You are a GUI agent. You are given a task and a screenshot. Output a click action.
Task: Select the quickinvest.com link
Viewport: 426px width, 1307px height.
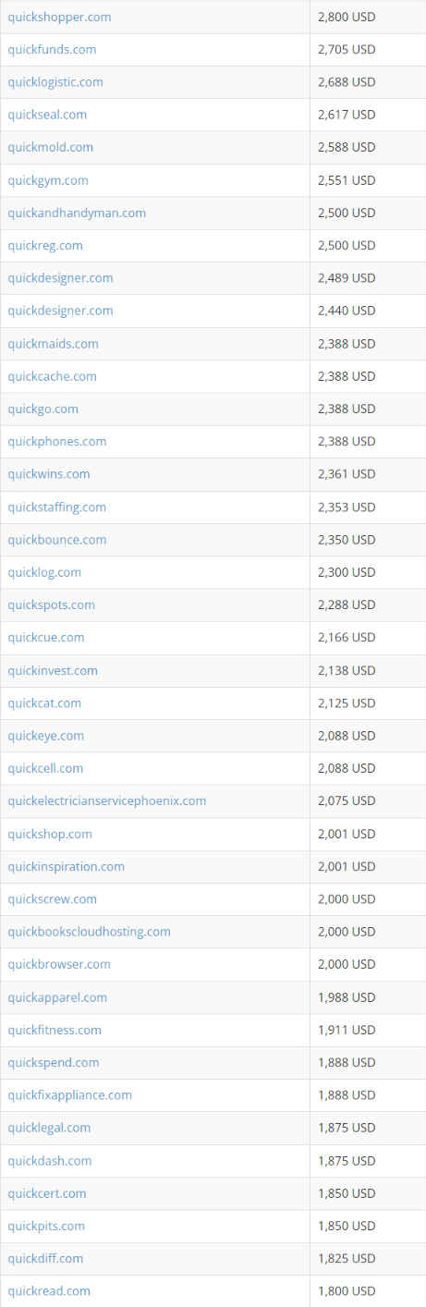click(x=53, y=670)
